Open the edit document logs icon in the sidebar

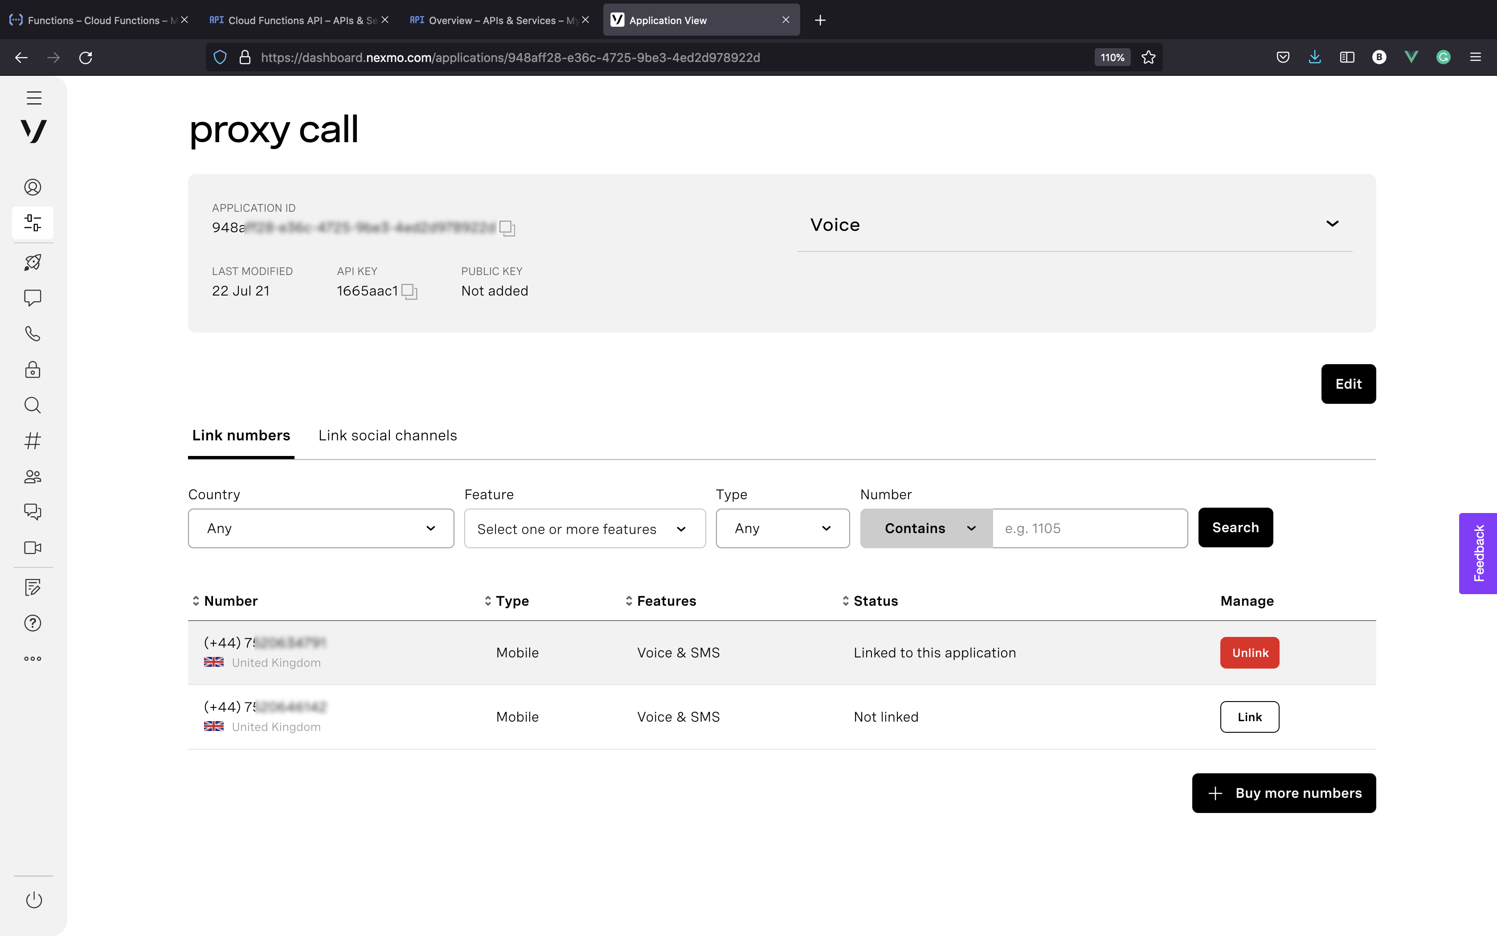33,587
